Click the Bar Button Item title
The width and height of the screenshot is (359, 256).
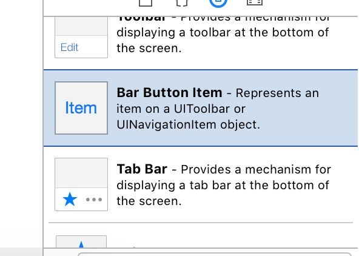click(x=169, y=93)
